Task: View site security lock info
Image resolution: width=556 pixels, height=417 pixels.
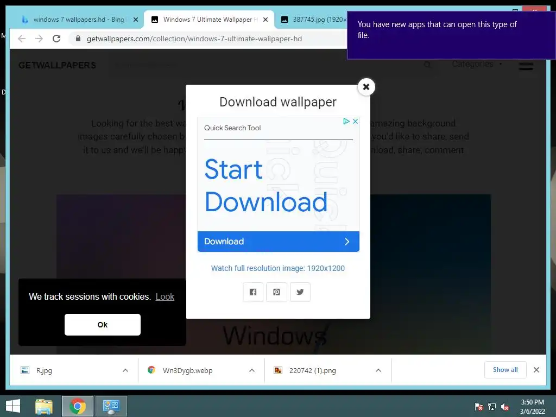Action: (78, 39)
